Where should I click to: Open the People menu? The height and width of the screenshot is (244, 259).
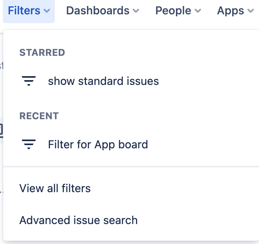pos(173,11)
